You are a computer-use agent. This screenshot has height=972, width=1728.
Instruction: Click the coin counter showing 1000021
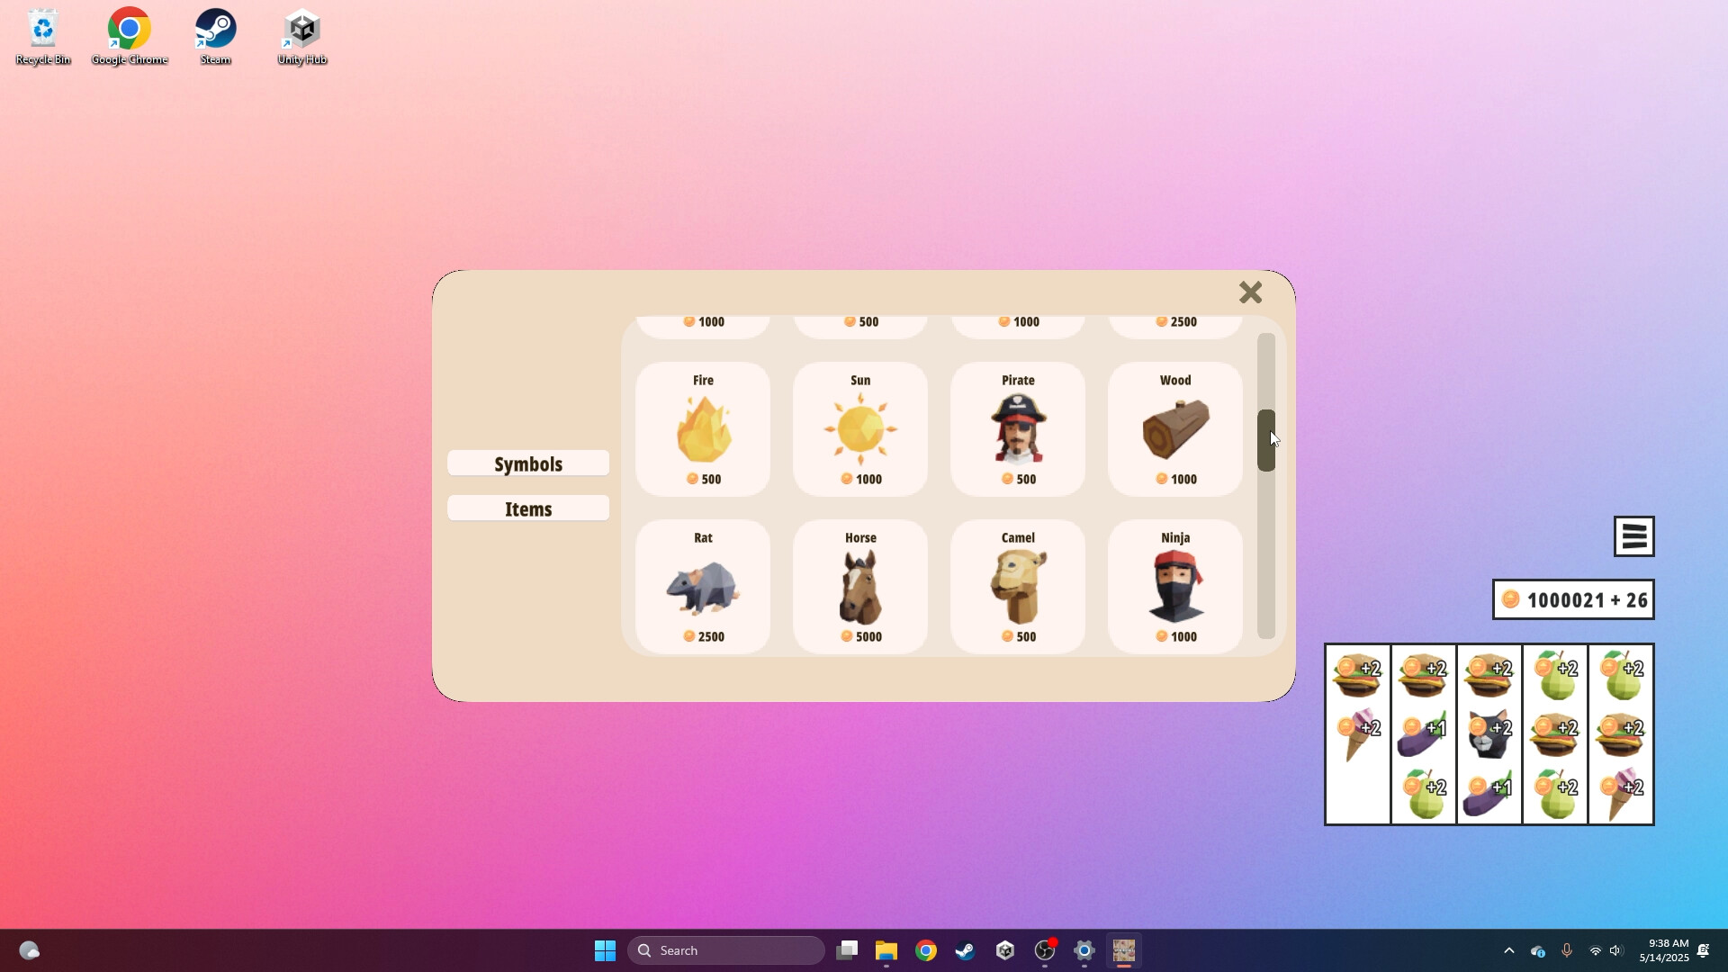click(1574, 598)
